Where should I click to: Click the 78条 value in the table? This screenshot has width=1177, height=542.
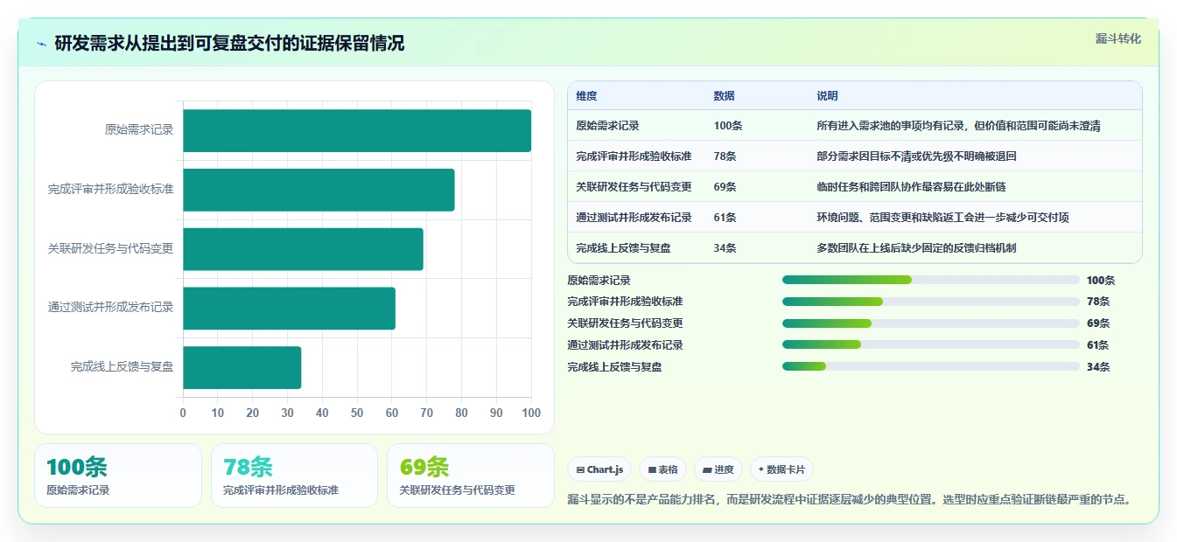pos(725,156)
